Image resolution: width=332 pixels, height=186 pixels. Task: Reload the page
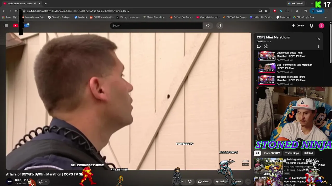click(16, 11)
